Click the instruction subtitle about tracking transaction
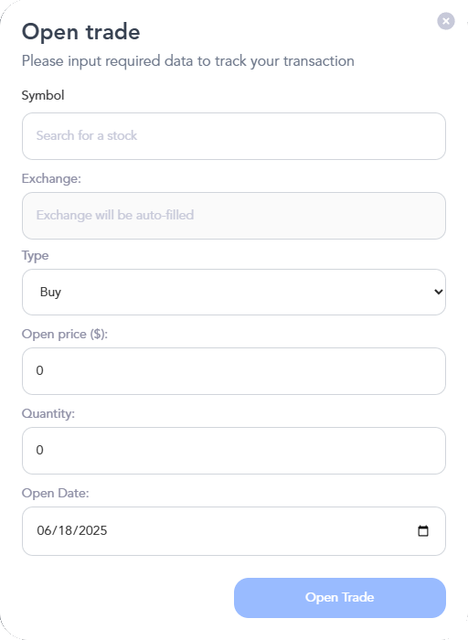The width and height of the screenshot is (468, 640). pos(188,61)
